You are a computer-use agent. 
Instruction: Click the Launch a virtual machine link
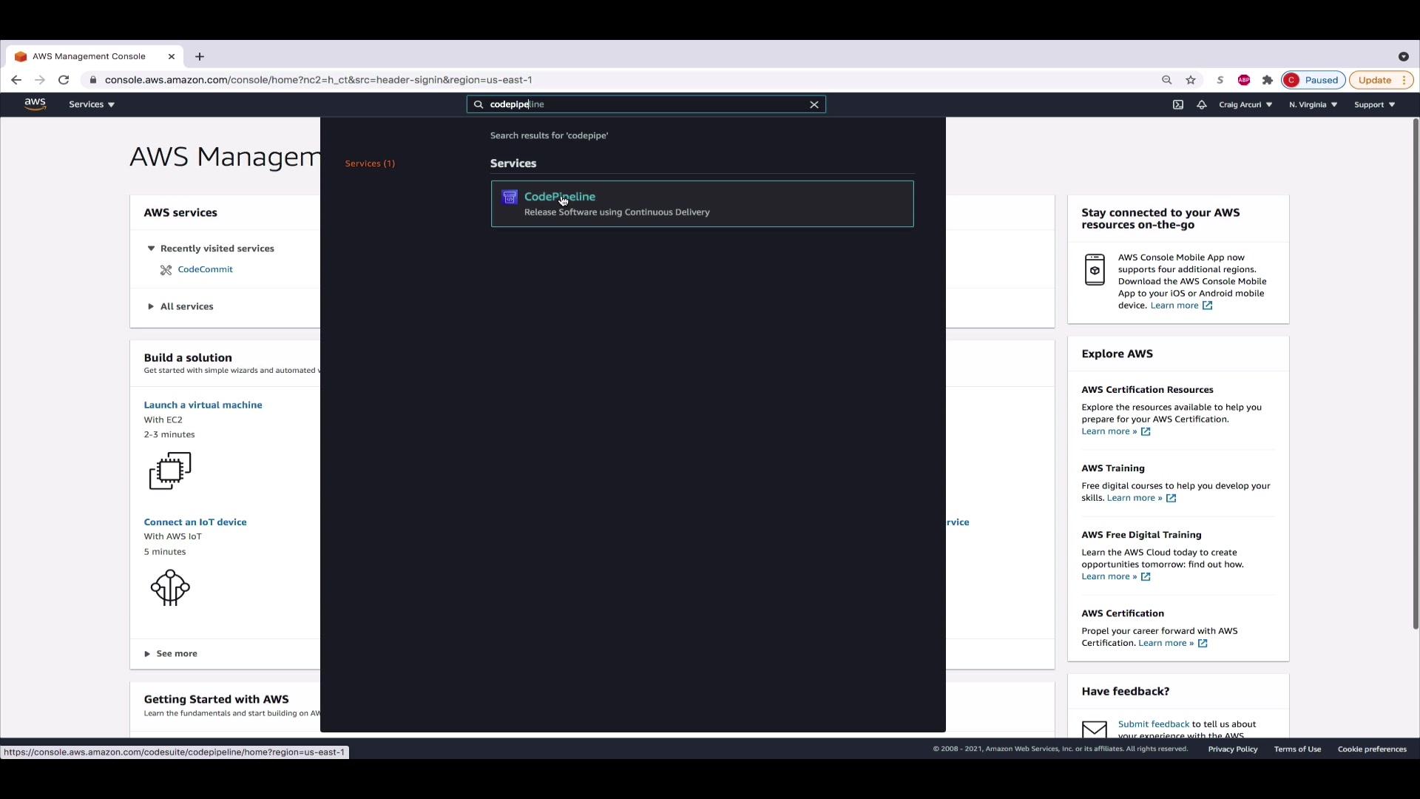click(x=203, y=405)
